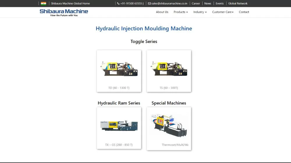Open the TS machine image thumbnail
The image size is (291, 163).
169,69
